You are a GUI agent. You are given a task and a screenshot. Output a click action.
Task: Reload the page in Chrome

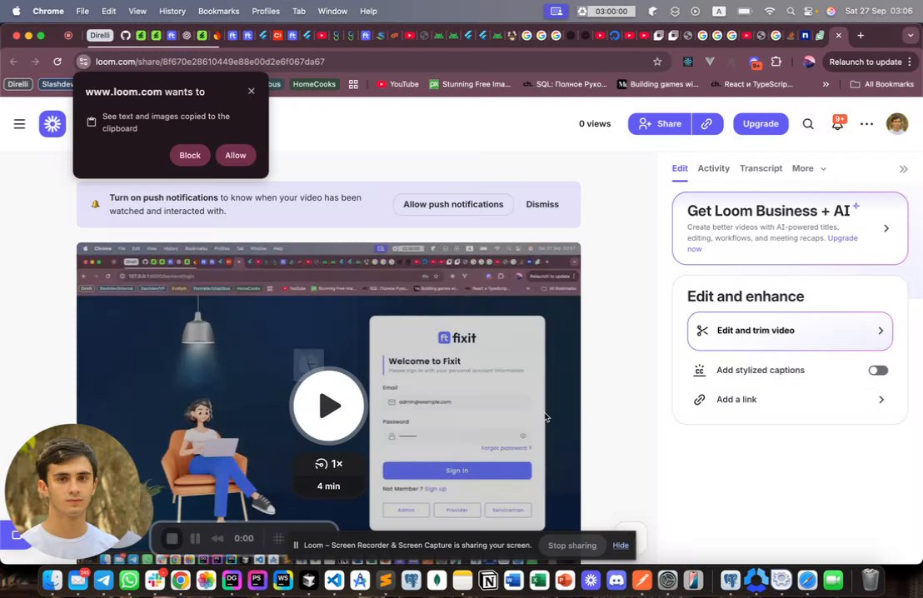pos(57,62)
